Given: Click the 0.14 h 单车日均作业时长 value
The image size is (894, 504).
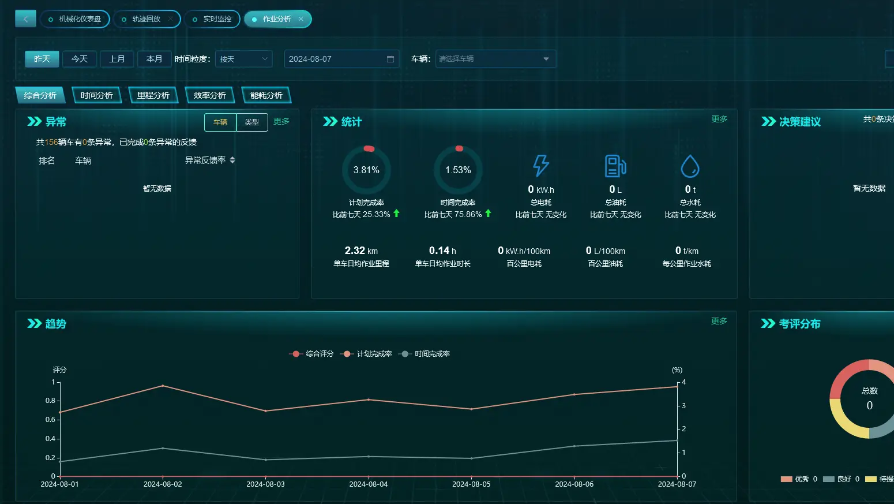Looking at the screenshot, I should tap(442, 251).
